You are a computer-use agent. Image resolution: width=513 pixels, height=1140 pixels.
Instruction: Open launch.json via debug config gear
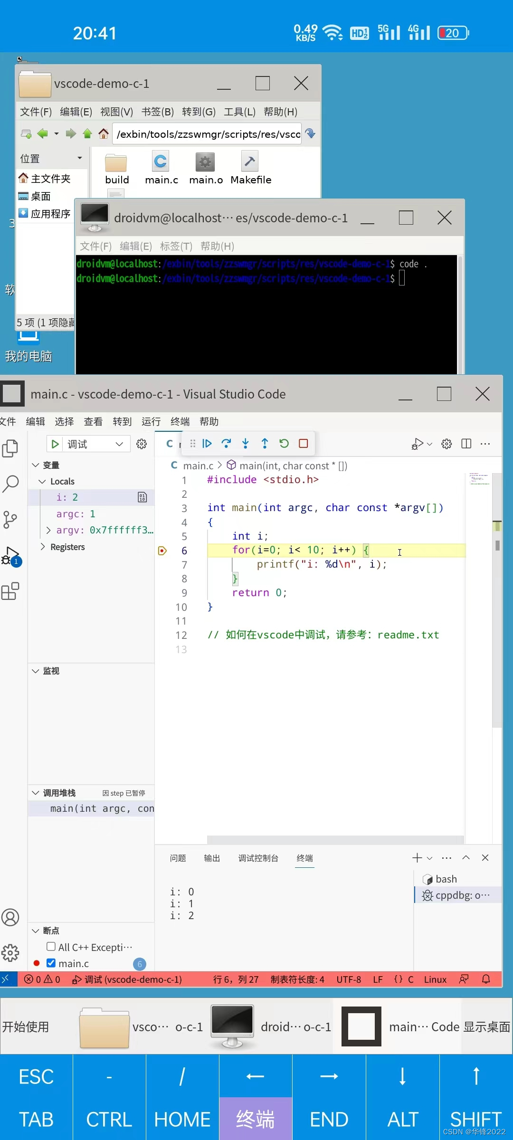(142, 444)
